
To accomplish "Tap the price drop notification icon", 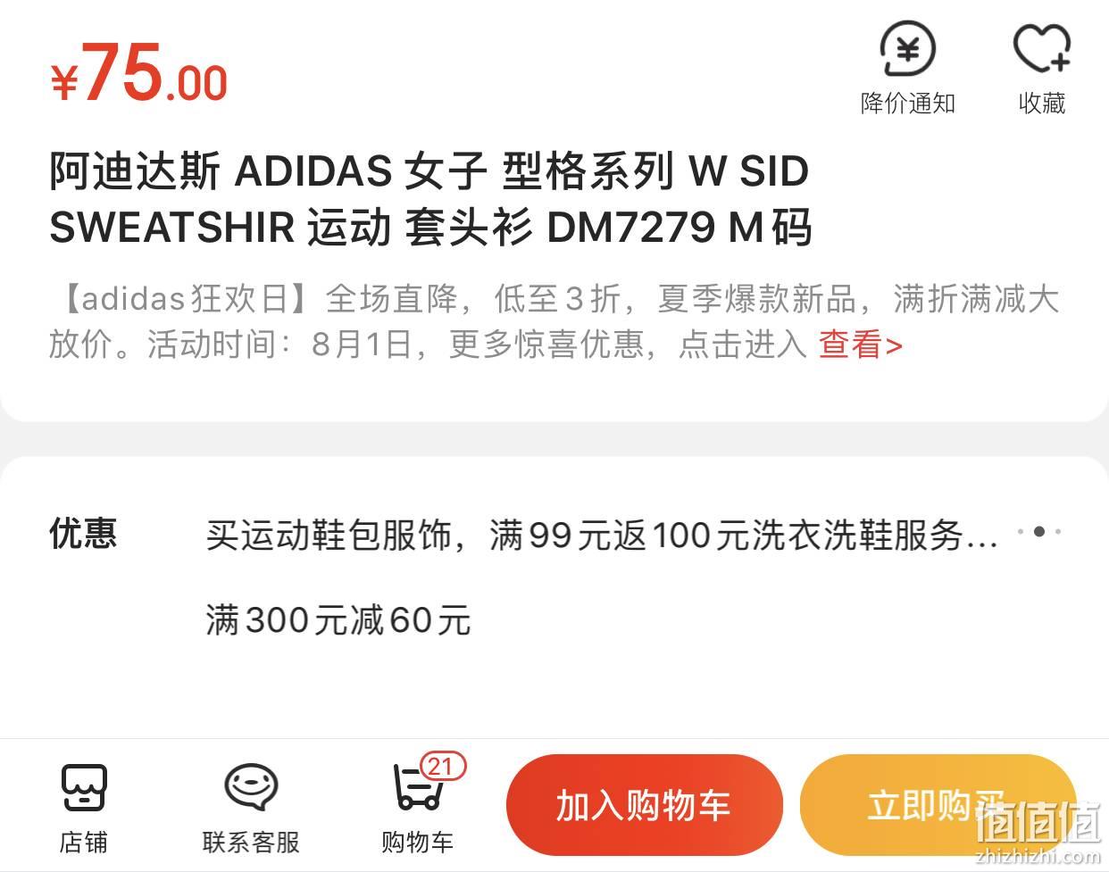I will (907, 48).
